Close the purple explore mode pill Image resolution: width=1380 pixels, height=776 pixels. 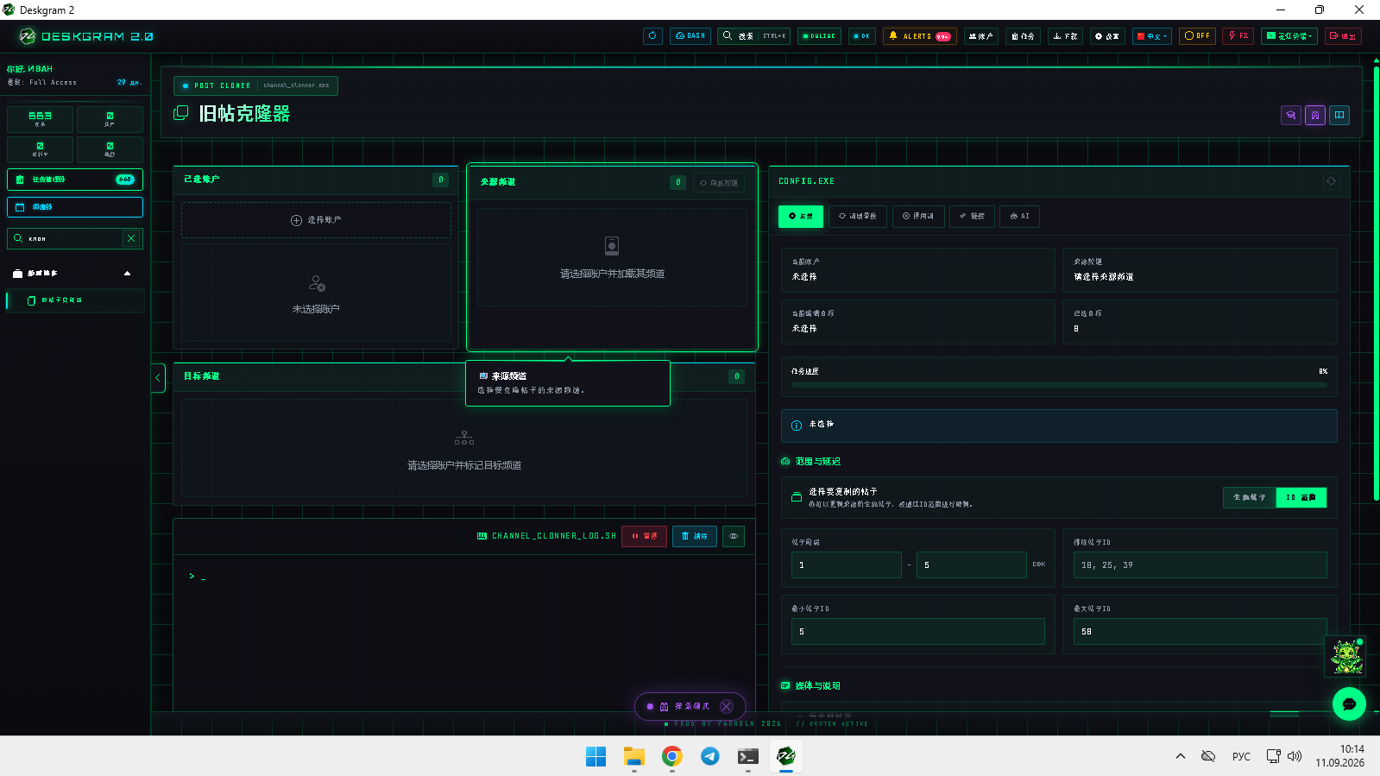tap(727, 706)
